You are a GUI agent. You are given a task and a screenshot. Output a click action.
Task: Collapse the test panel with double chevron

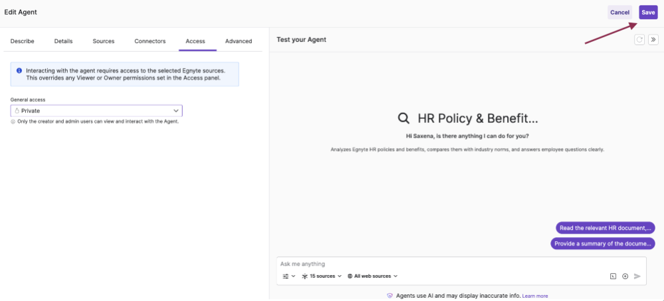653,40
